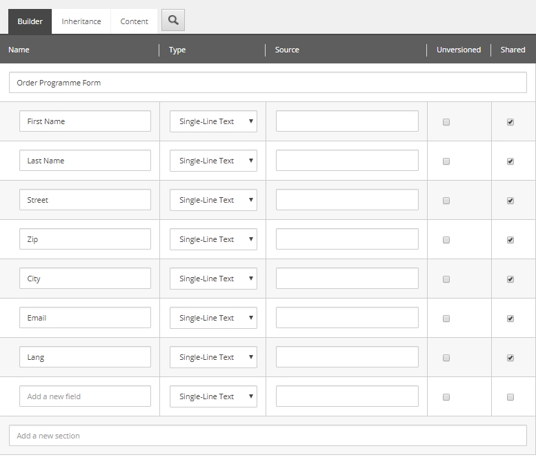Toggle Shared checkbox for Email field

tap(510, 319)
